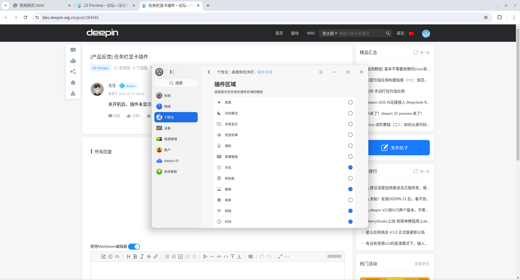Click the share icon in left sidebar
This screenshot has height=280, width=520.
[73, 72]
